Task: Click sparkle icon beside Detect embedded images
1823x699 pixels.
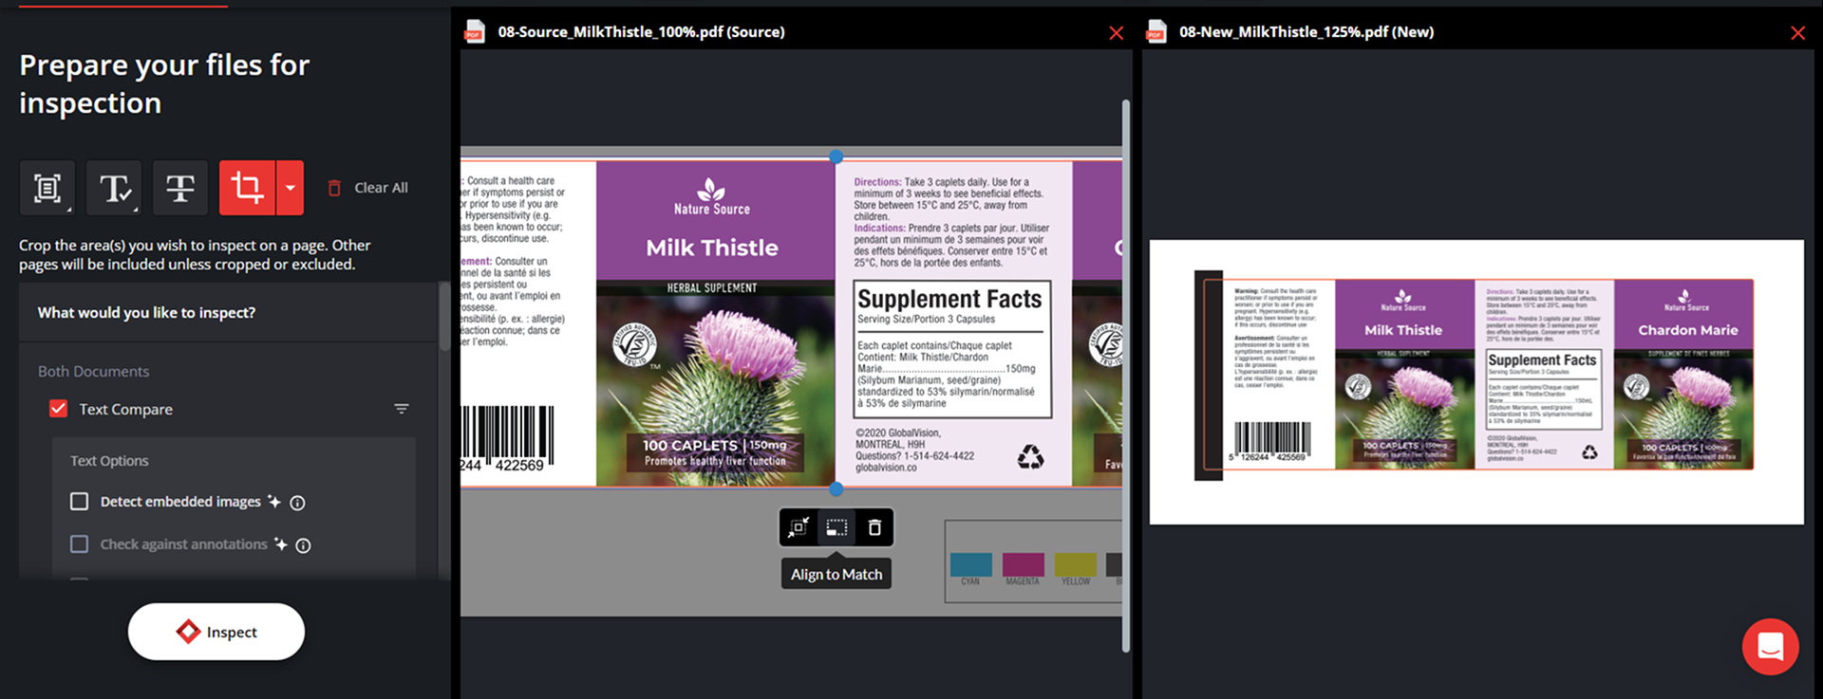Action: pyautogui.click(x=274, y=502)
